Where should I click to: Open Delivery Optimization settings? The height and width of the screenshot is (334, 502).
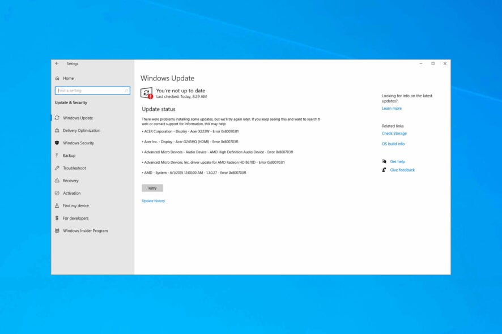[82, 130]
